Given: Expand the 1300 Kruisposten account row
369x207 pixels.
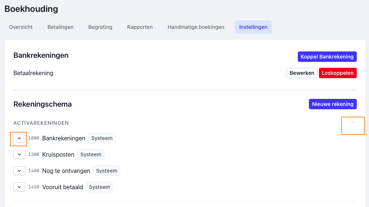Looking at the screenshot, I should (19, 154).
